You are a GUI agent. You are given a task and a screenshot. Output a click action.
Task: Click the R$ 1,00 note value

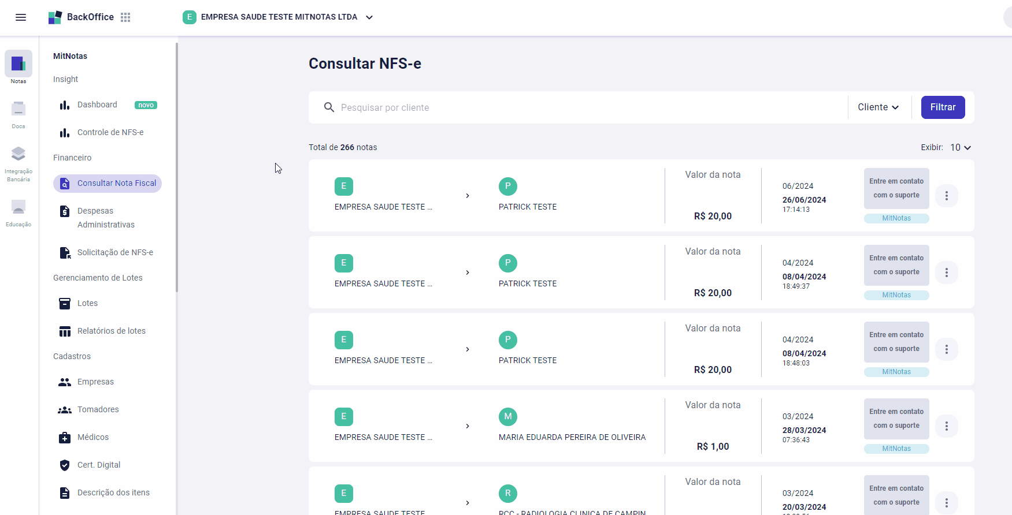(x=713, y=446)
